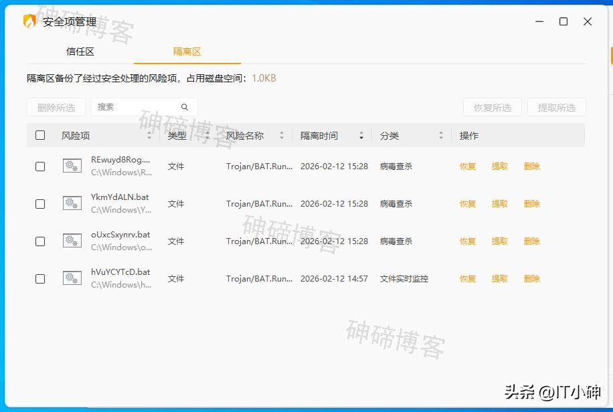Click the file icon for hVuYCYTcD.bat
The image size is (613, 412).
pos(72,278)
